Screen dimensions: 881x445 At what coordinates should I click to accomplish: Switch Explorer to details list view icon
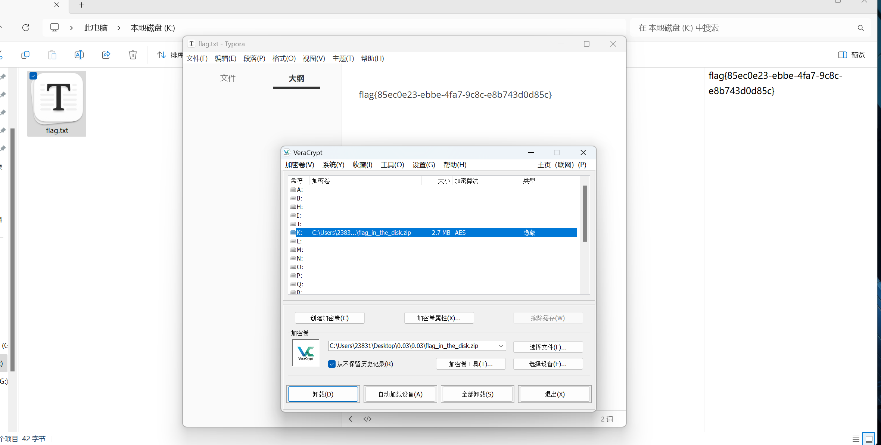[x=856, y=439]
